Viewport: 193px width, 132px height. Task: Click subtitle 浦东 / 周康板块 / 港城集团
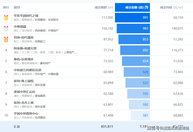tap(29, 96)
